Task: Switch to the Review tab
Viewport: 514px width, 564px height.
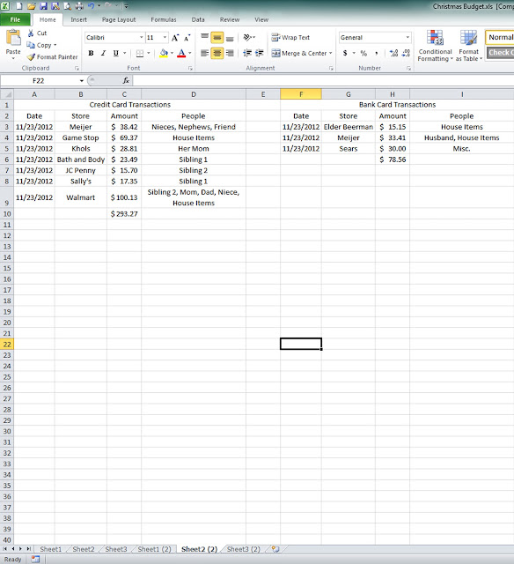Action: [230, 19]
